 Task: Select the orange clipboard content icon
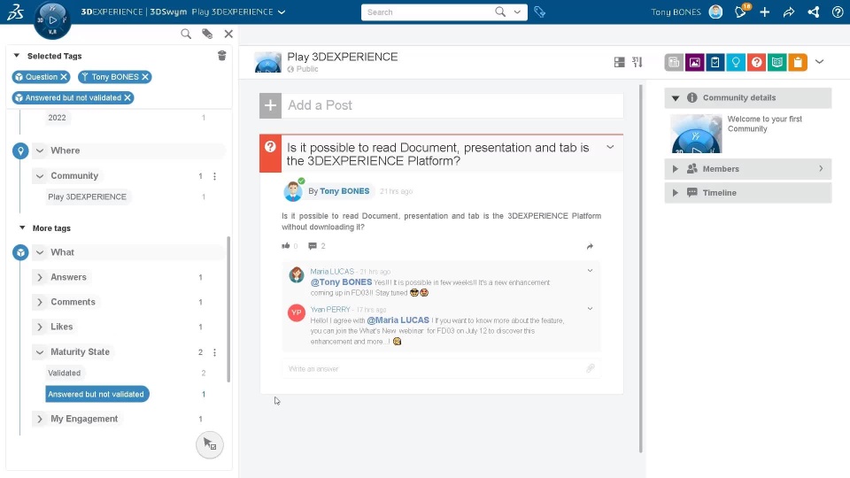[x=798, y=62]
